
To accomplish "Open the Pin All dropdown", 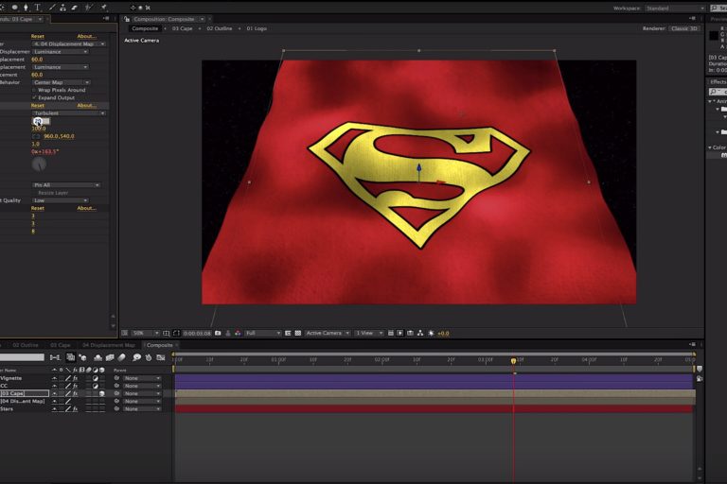I will click(x=66, y=184).
